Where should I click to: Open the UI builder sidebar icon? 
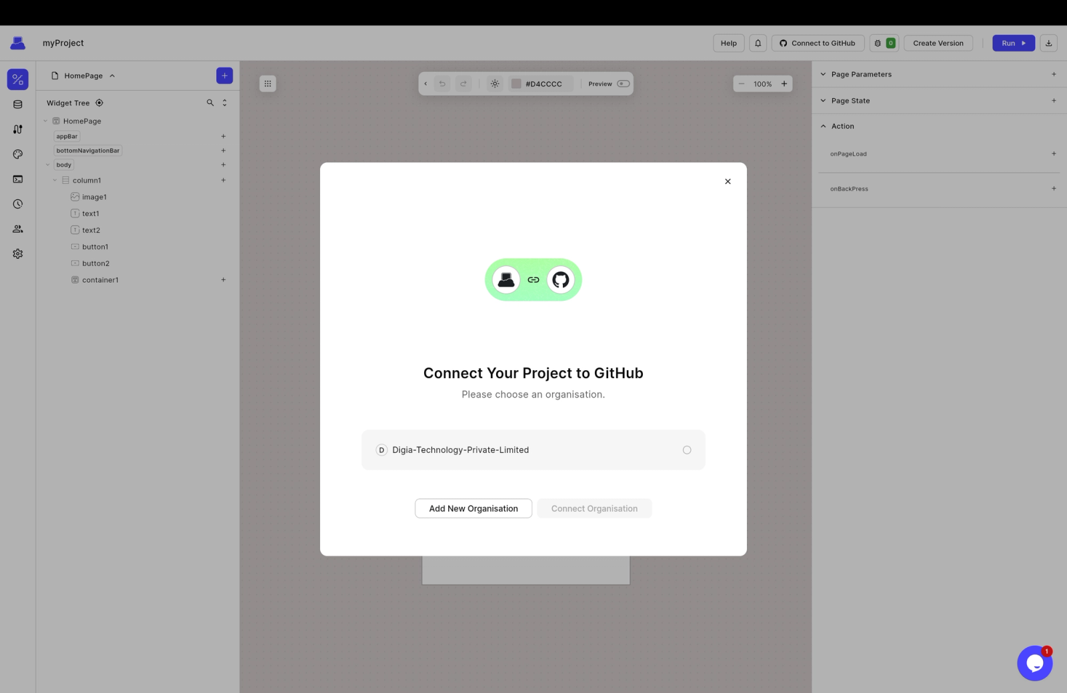[18, 79]
